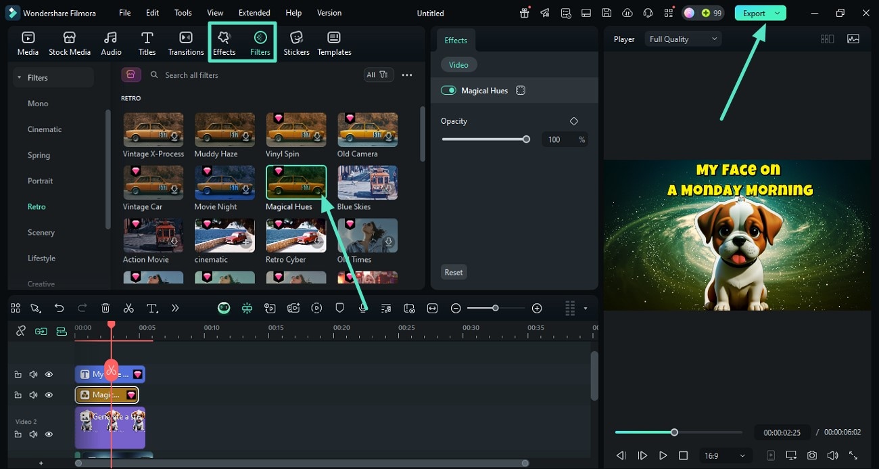Screen dimensions: 879x469
Task: Open timeline layout options dropdown
Action: [x=586, y=309]
